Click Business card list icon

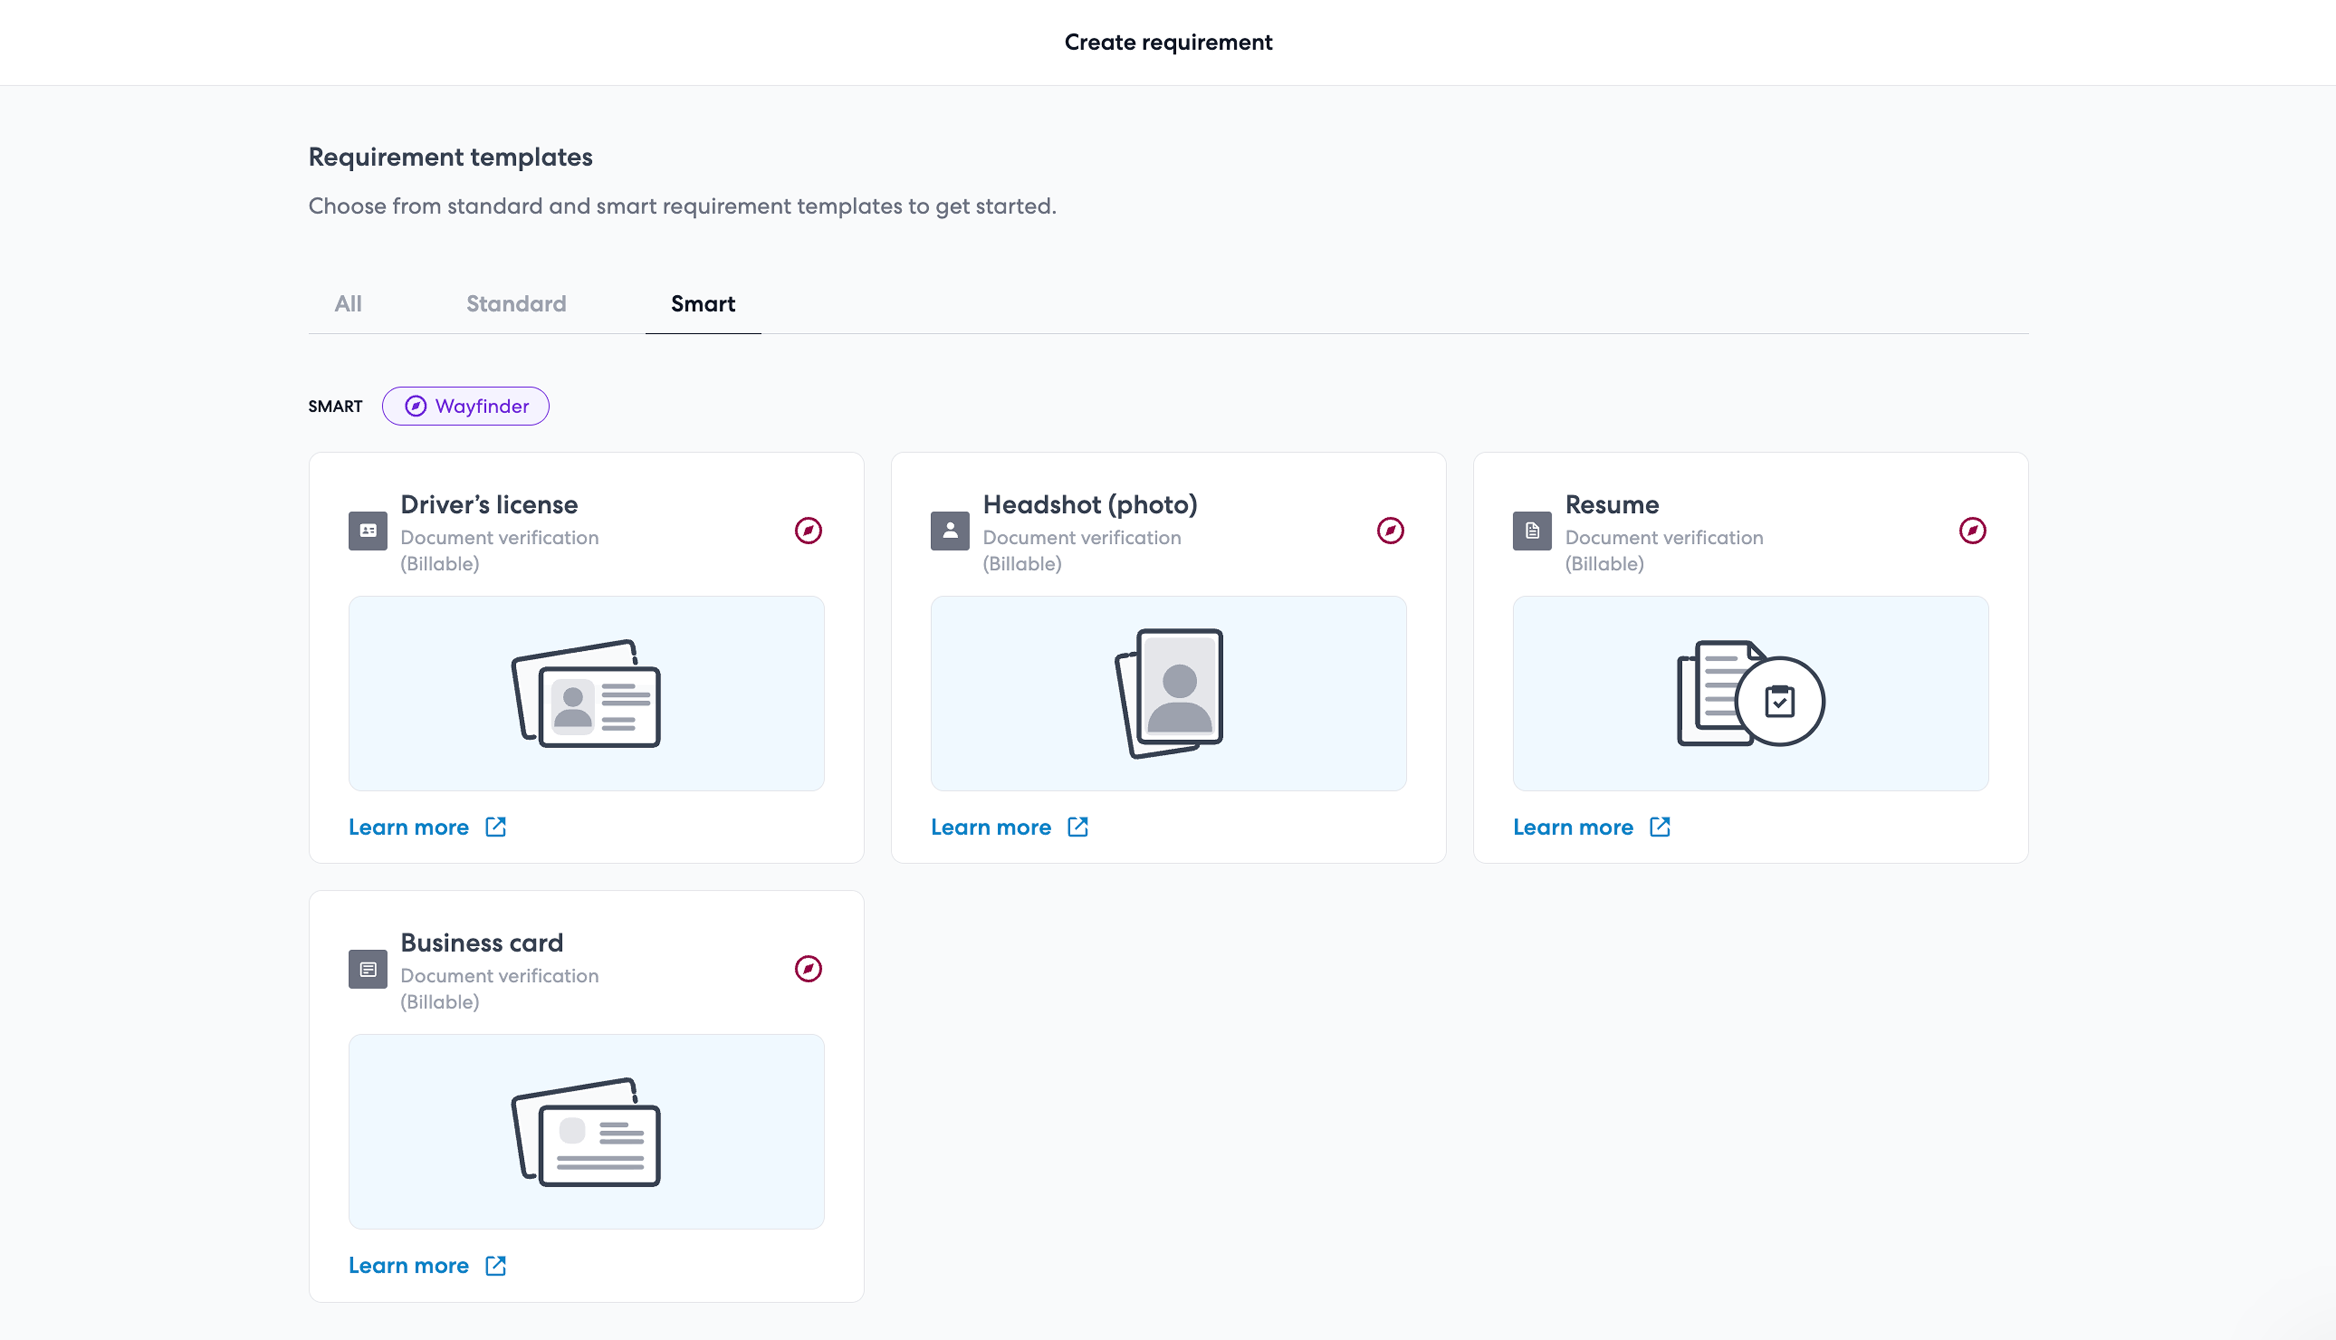tap(368, 969)
